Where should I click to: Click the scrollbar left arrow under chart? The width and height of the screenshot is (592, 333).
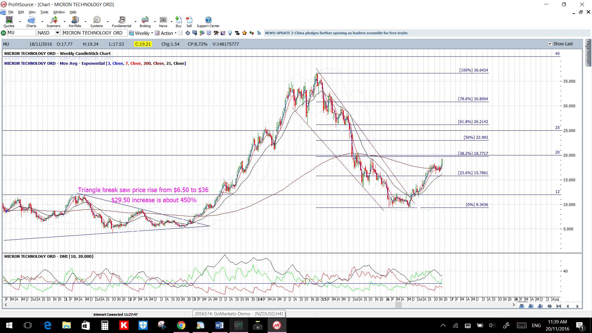click(x=6, y=305)
